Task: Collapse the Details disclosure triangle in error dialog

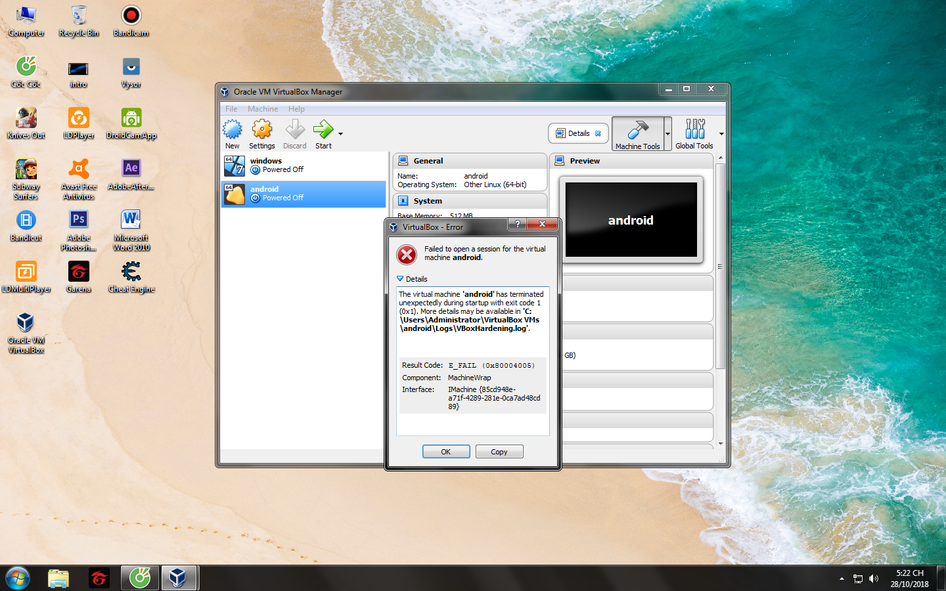Action: 400,279
